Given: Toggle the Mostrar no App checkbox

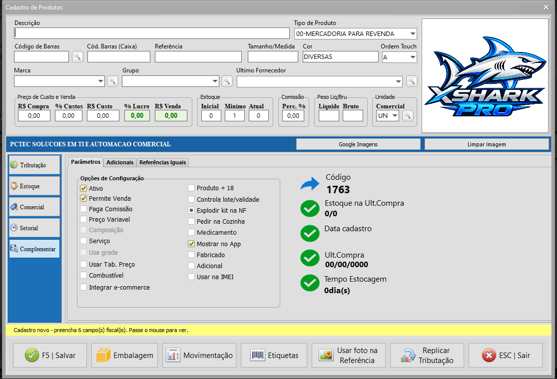Looking at the screenshot, I should [x=191, y=244].
